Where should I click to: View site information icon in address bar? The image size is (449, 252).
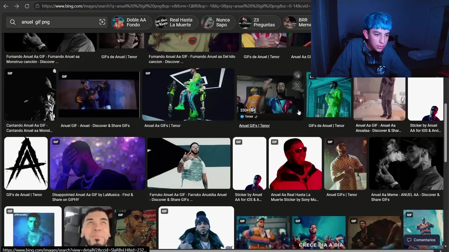click(37, 6)
